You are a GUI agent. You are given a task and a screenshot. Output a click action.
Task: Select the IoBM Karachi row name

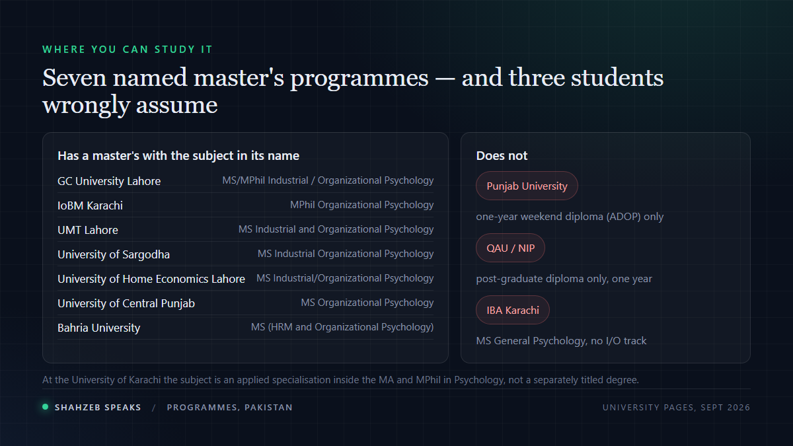[90, 205]
